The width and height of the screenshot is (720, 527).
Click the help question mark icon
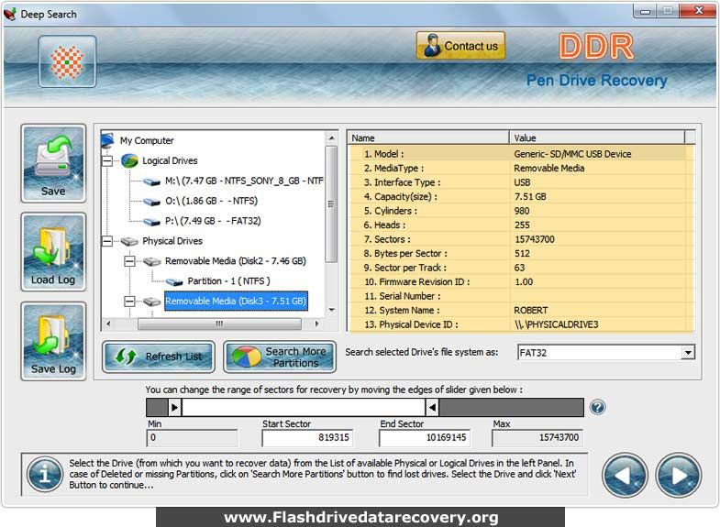[597, 407]
